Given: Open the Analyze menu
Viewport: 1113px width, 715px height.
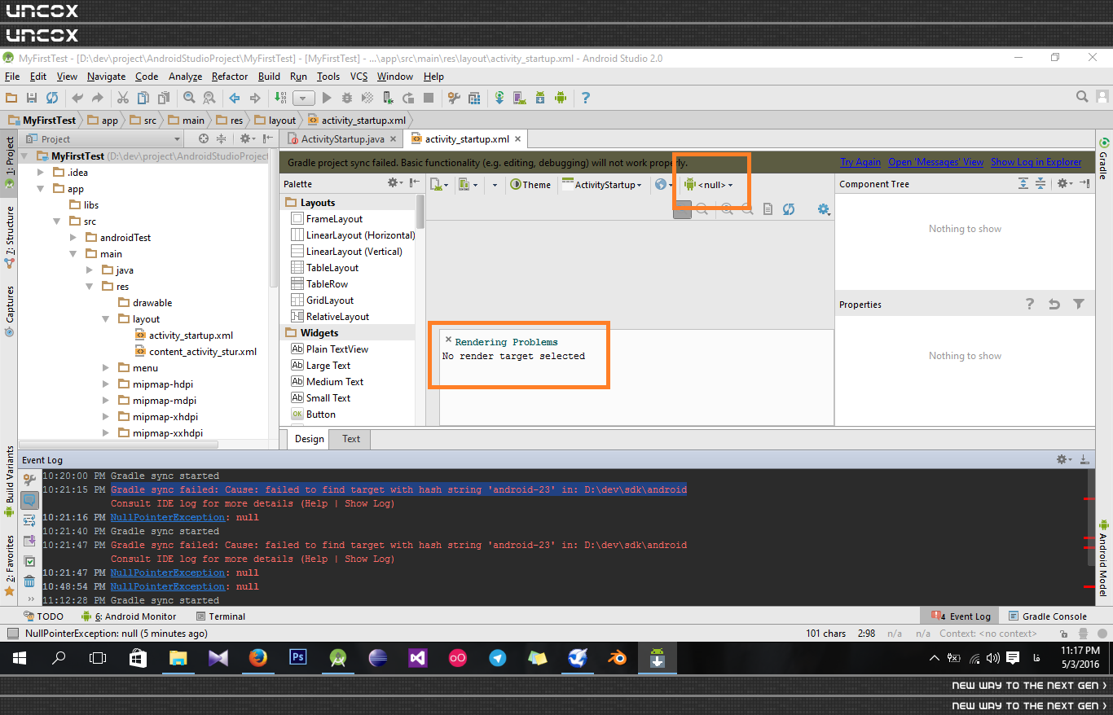Looking at the screenshot, I should tap(185, 77).
